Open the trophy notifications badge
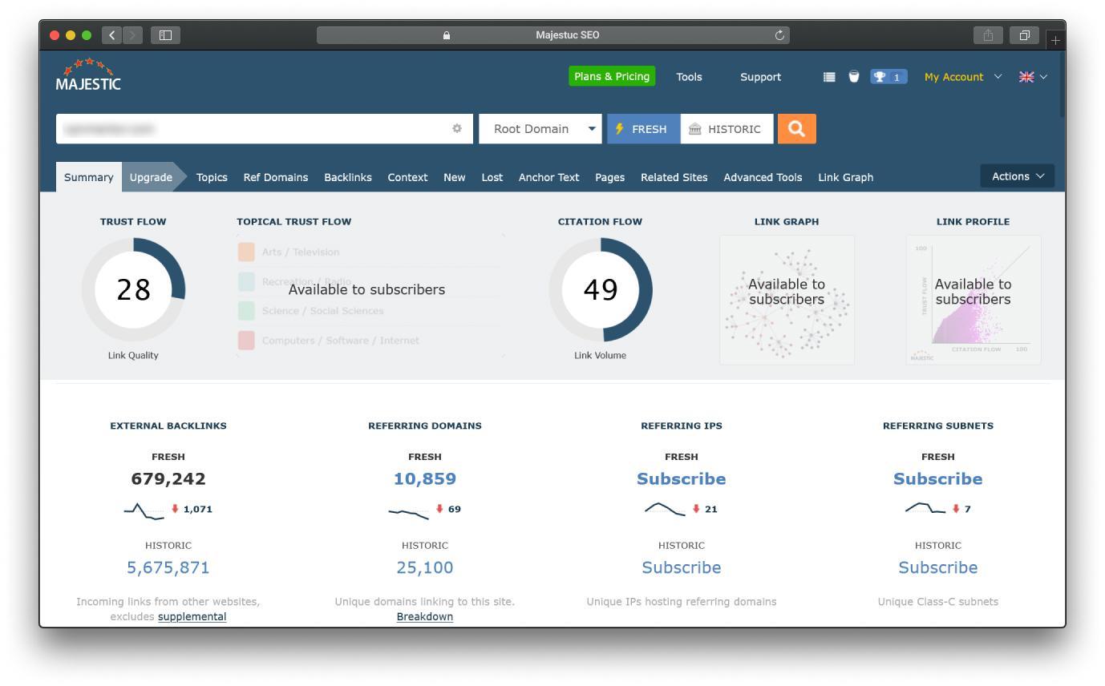 coord(888,77)
